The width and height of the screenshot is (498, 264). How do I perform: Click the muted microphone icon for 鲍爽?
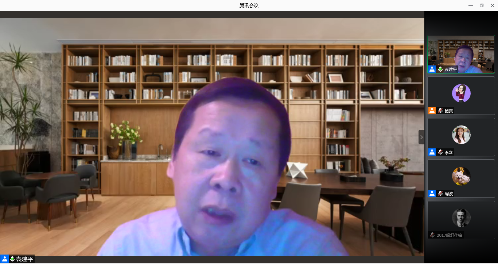click(440, 111)
